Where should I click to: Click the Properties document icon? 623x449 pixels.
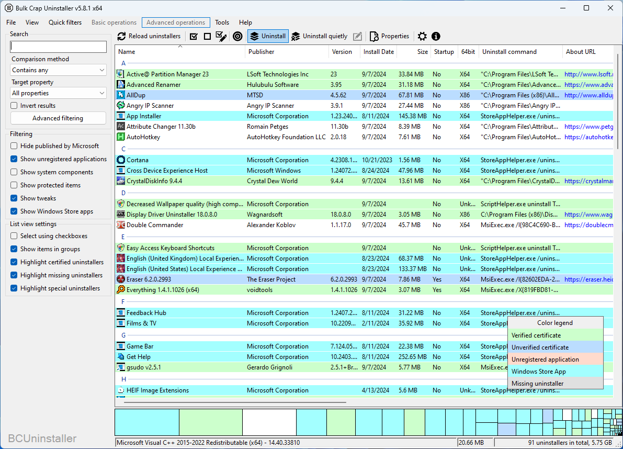pos(374,36)
